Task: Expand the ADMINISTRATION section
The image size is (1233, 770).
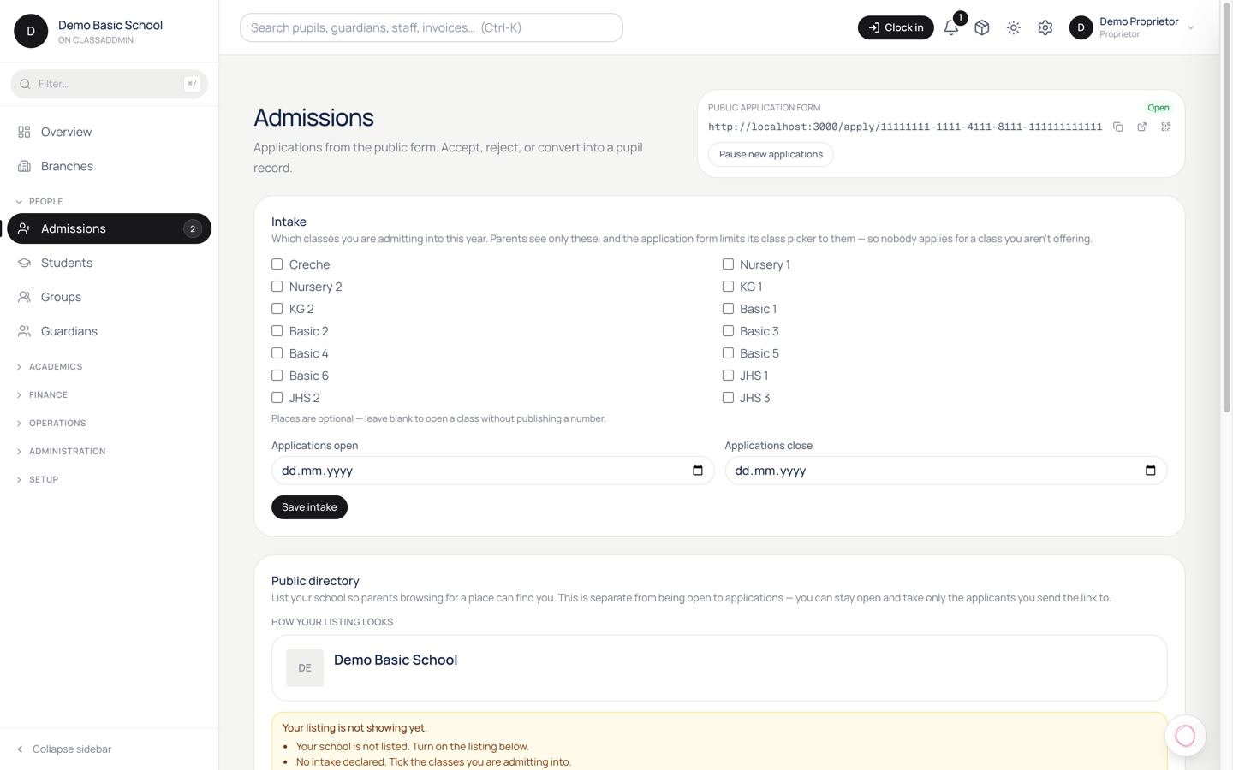Action: click(x=61, y=452)
